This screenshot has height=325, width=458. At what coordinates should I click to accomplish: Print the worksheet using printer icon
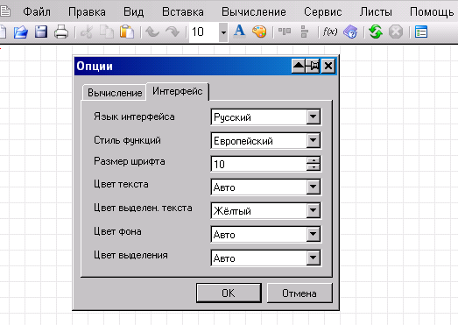[x=61, y=32]
